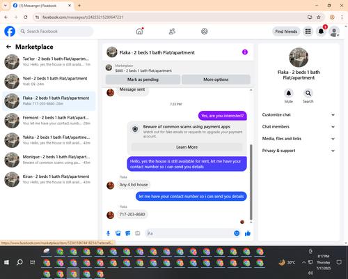Open the Yakita conversation
The height and width of the screenshot is (279, 348).
(x=49, y=140)
